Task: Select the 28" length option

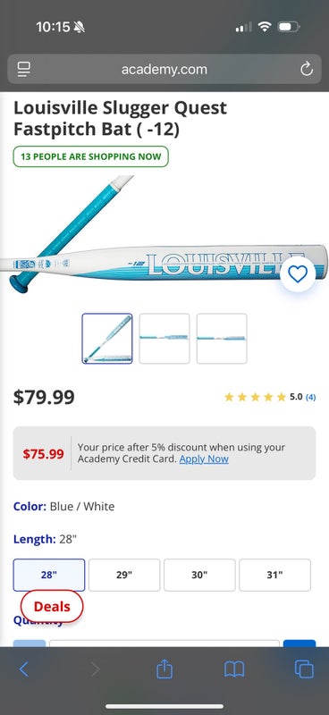Action: pos(49,575)
